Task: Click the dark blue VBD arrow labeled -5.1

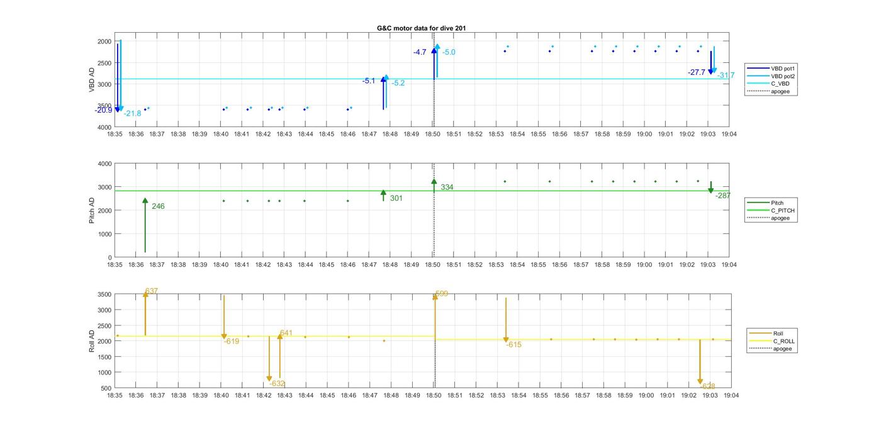Action: tap(383, 93)
